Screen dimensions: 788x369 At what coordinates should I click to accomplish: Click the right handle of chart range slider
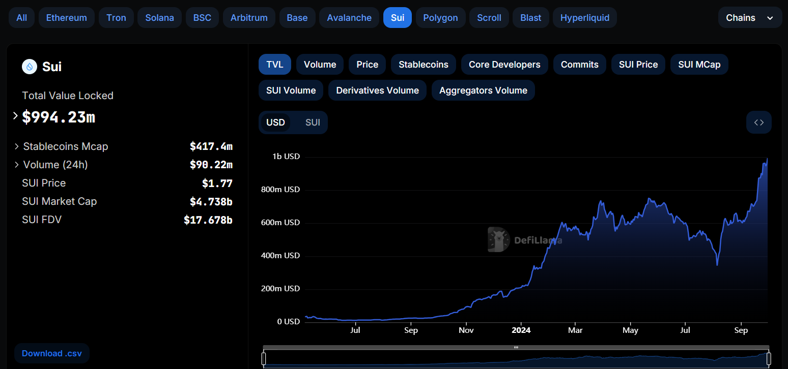(769, 359)
